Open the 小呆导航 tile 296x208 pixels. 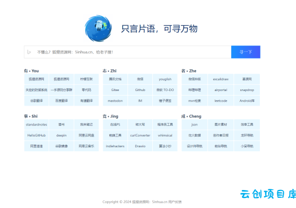click(x=247, y=146)
